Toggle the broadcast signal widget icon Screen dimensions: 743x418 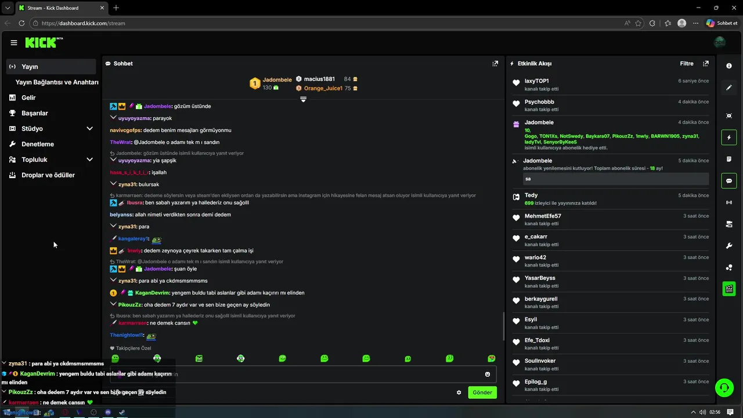tap(729, 202)
